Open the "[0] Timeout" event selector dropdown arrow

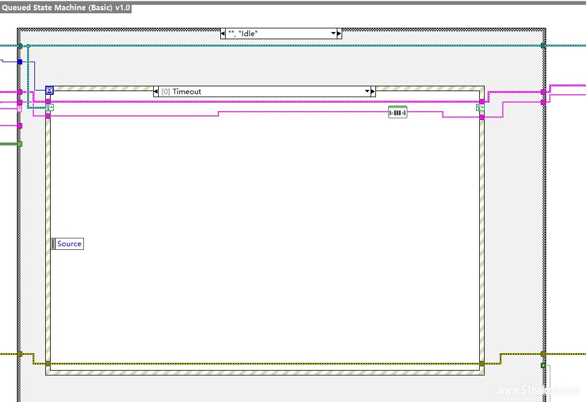click(367, 91)
